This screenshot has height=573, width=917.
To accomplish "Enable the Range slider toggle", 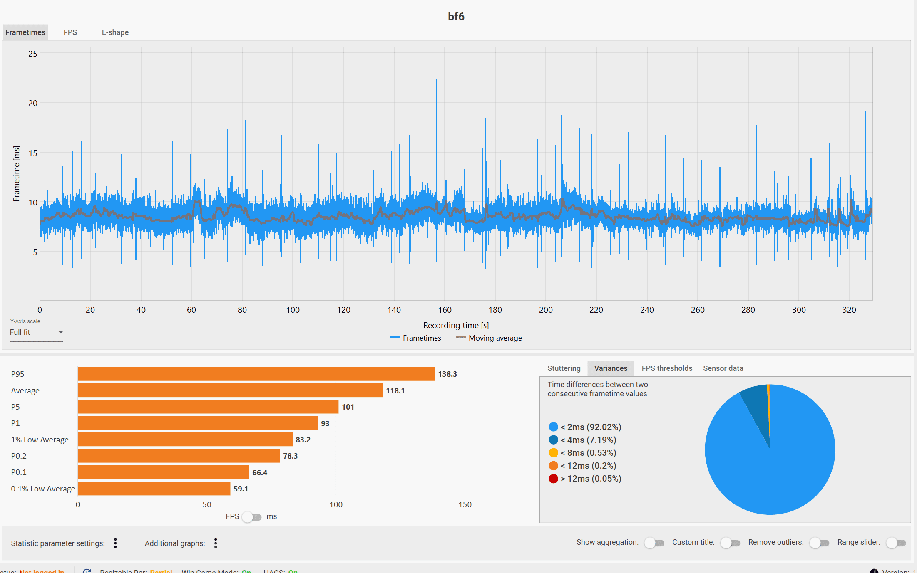I will 896,543.
